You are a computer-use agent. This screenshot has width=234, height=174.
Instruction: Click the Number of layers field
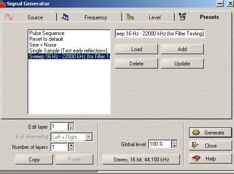pos(59,147)
